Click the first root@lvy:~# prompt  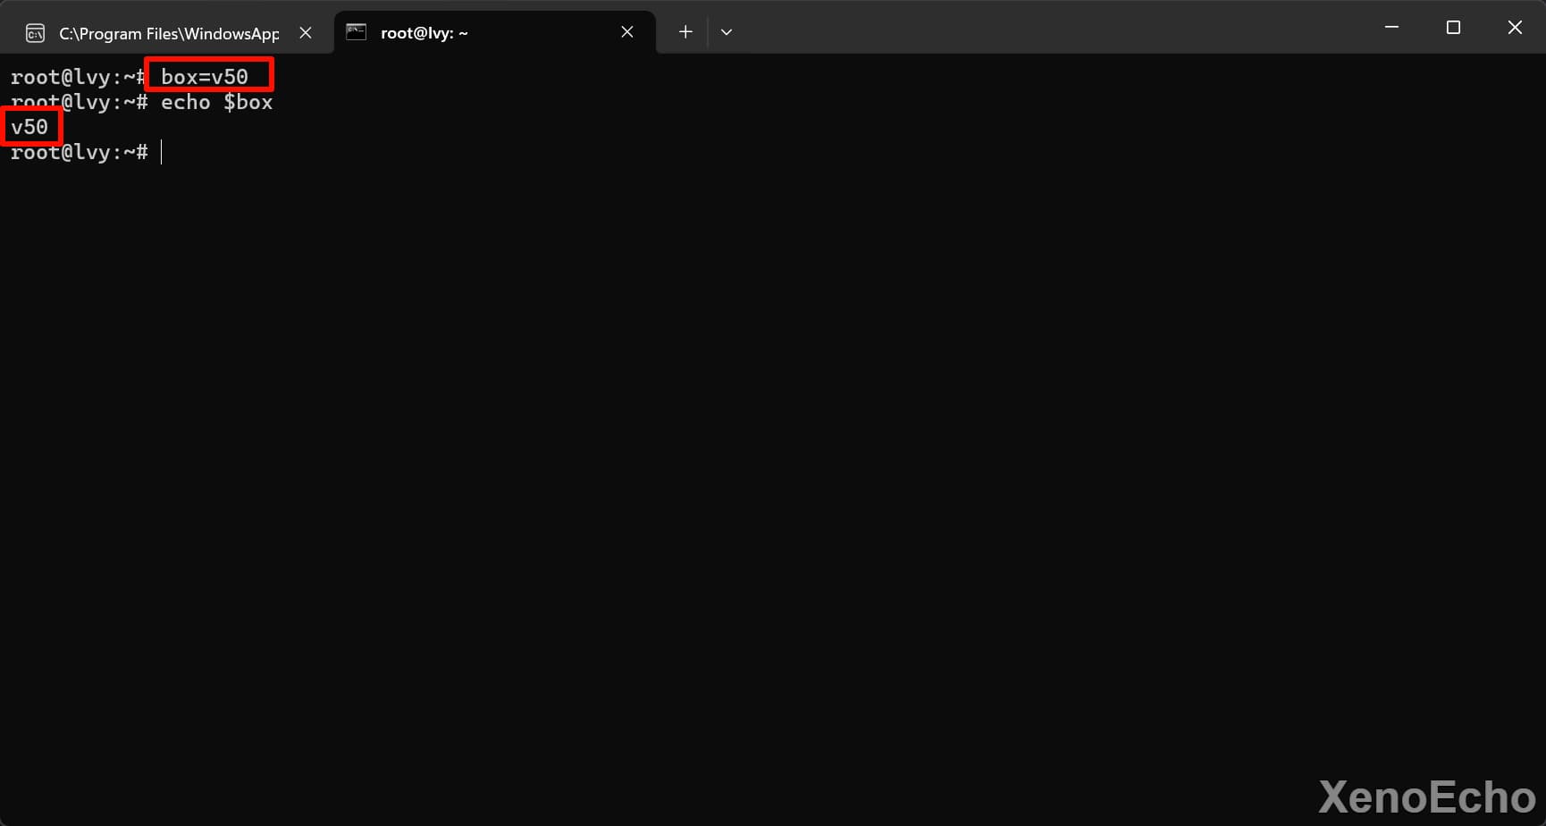pyautogui.click(x=77, y=77)
